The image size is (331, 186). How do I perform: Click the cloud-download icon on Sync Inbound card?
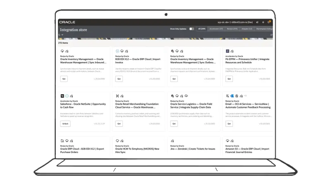tap(62, 51)
